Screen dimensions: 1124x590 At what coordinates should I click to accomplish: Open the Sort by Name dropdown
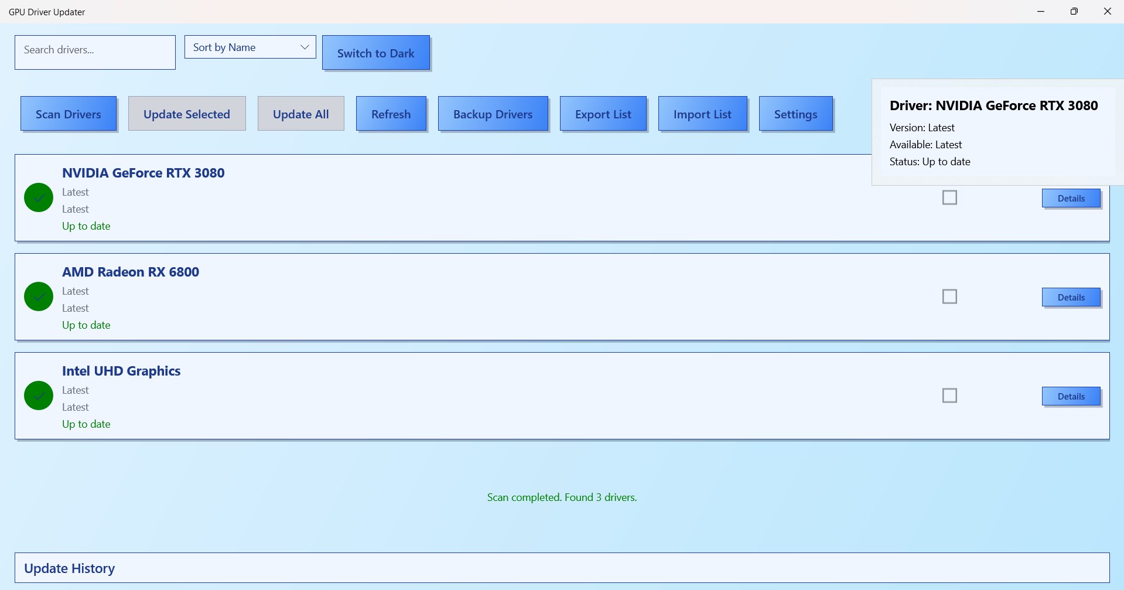(x=250, y=47)
